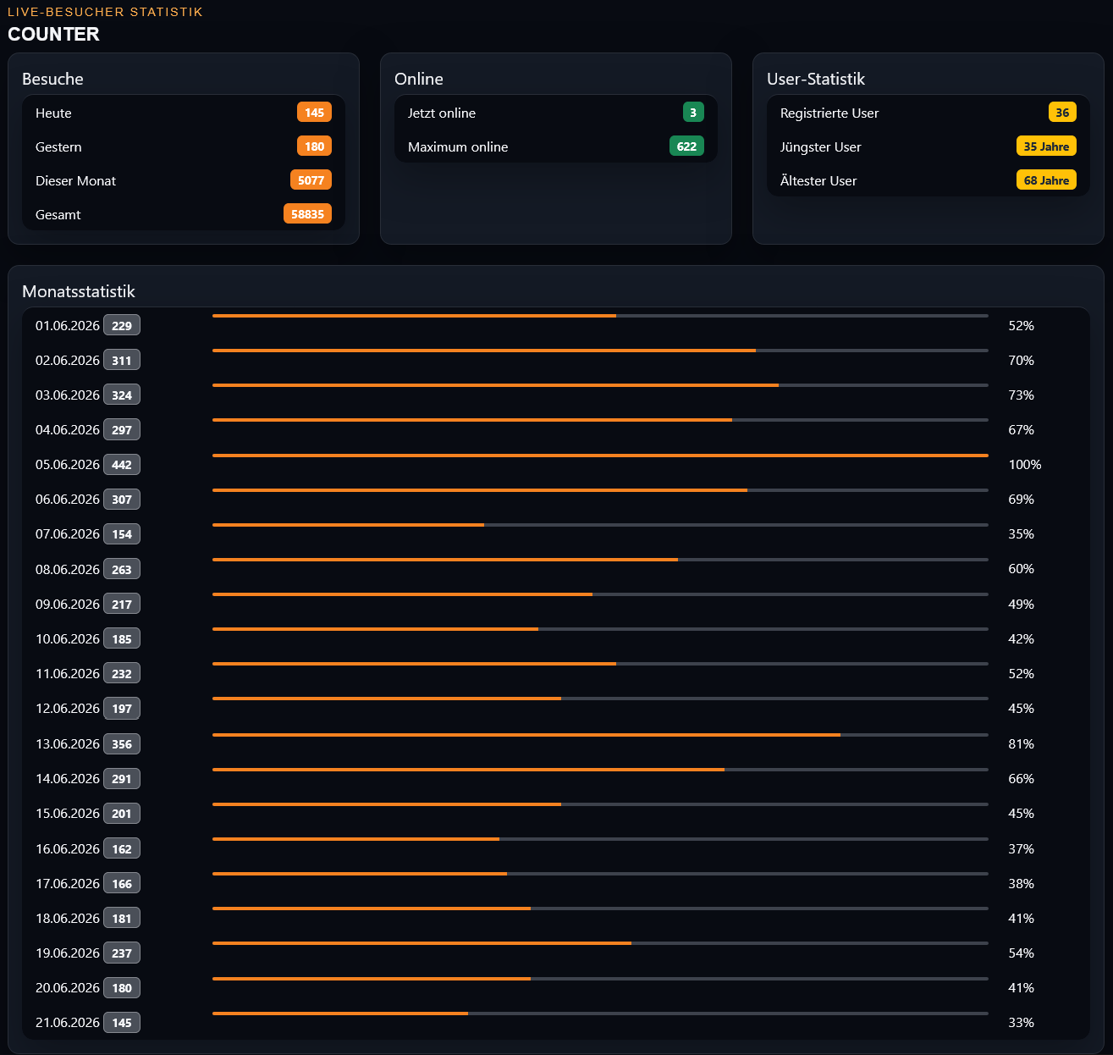
Task: Select the Dieser Monat value 5077
Action: (311, 180)
